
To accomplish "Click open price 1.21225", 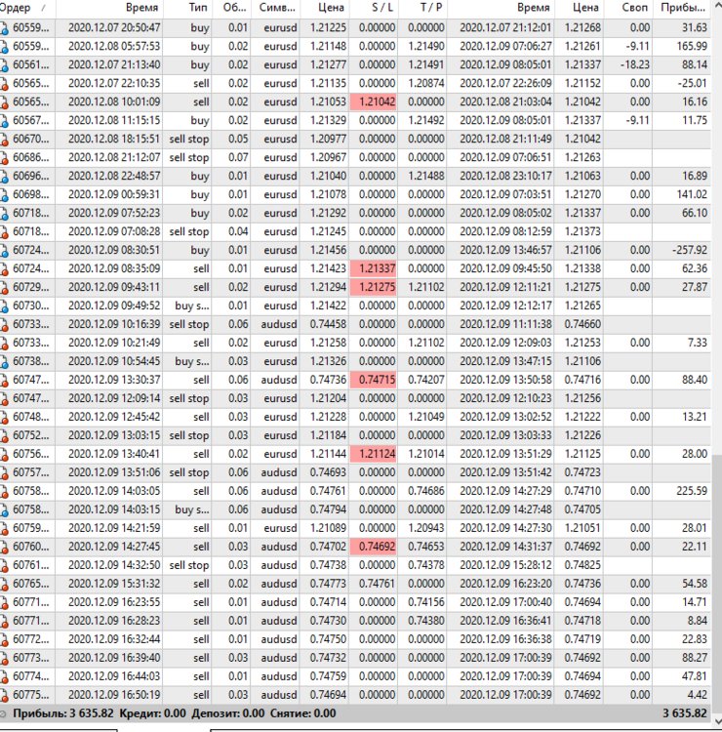I will (x=328, y=28).
